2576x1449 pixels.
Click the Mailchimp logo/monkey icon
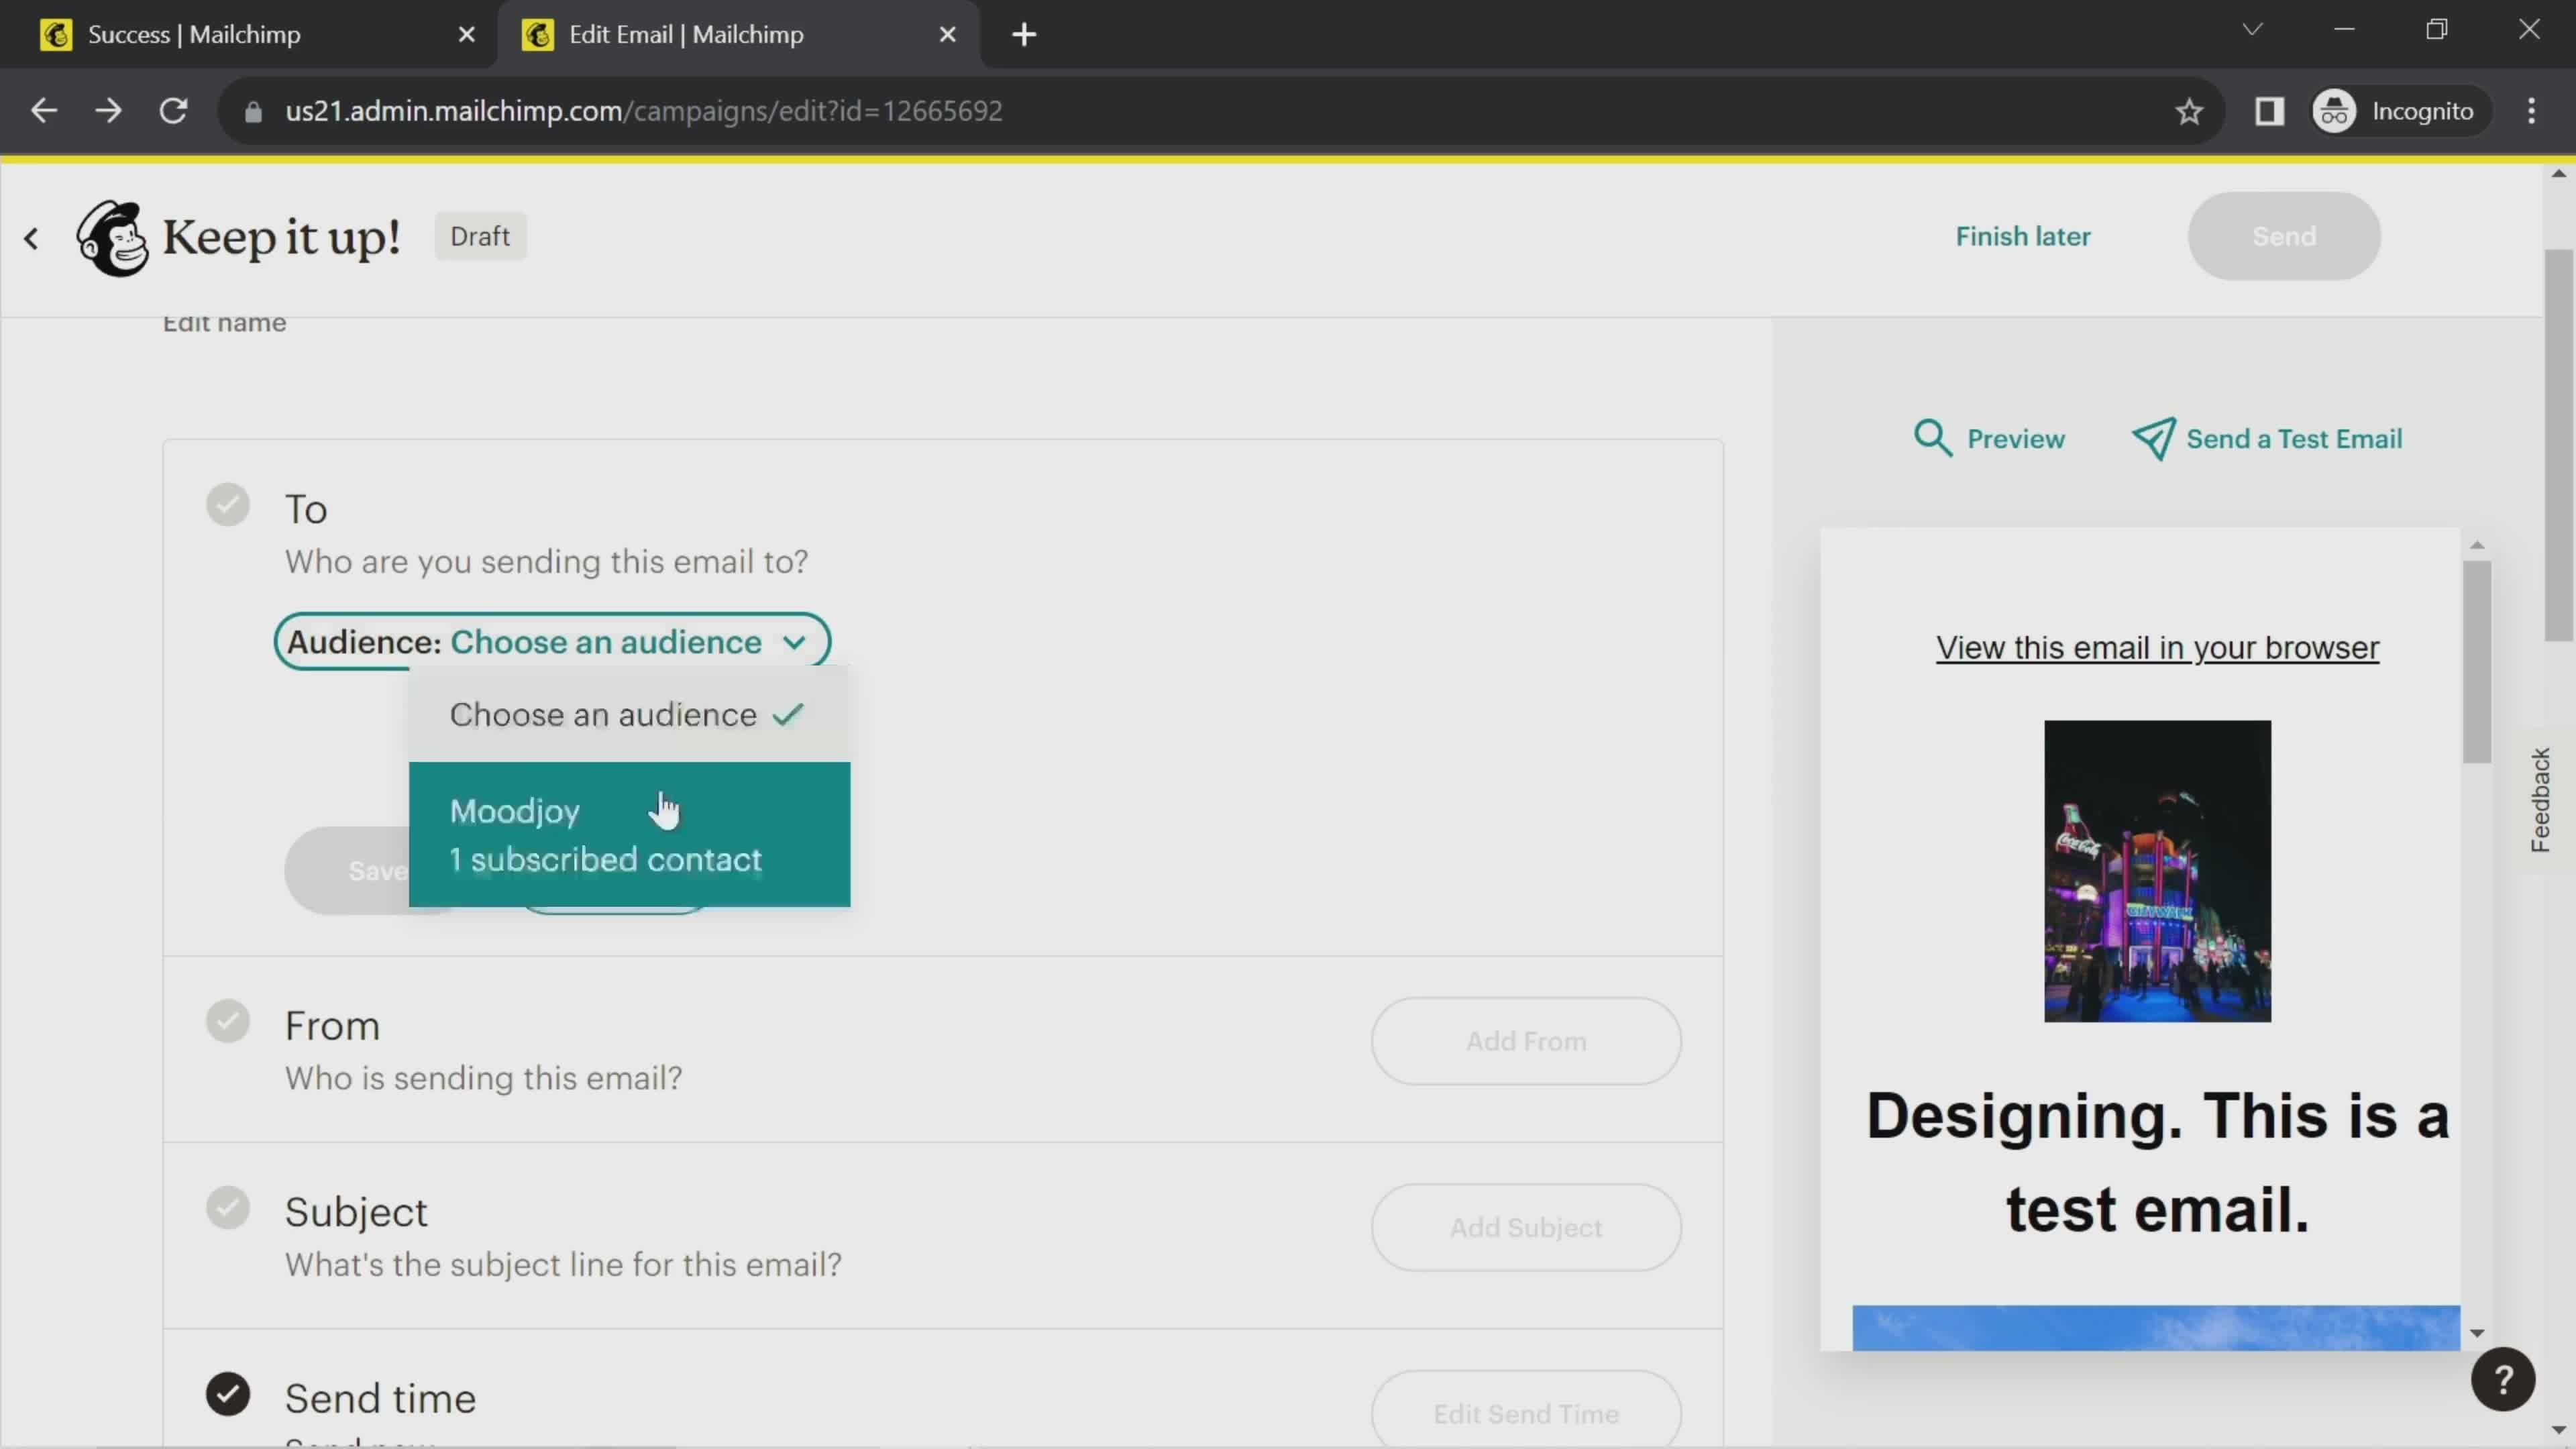[110, 235]
